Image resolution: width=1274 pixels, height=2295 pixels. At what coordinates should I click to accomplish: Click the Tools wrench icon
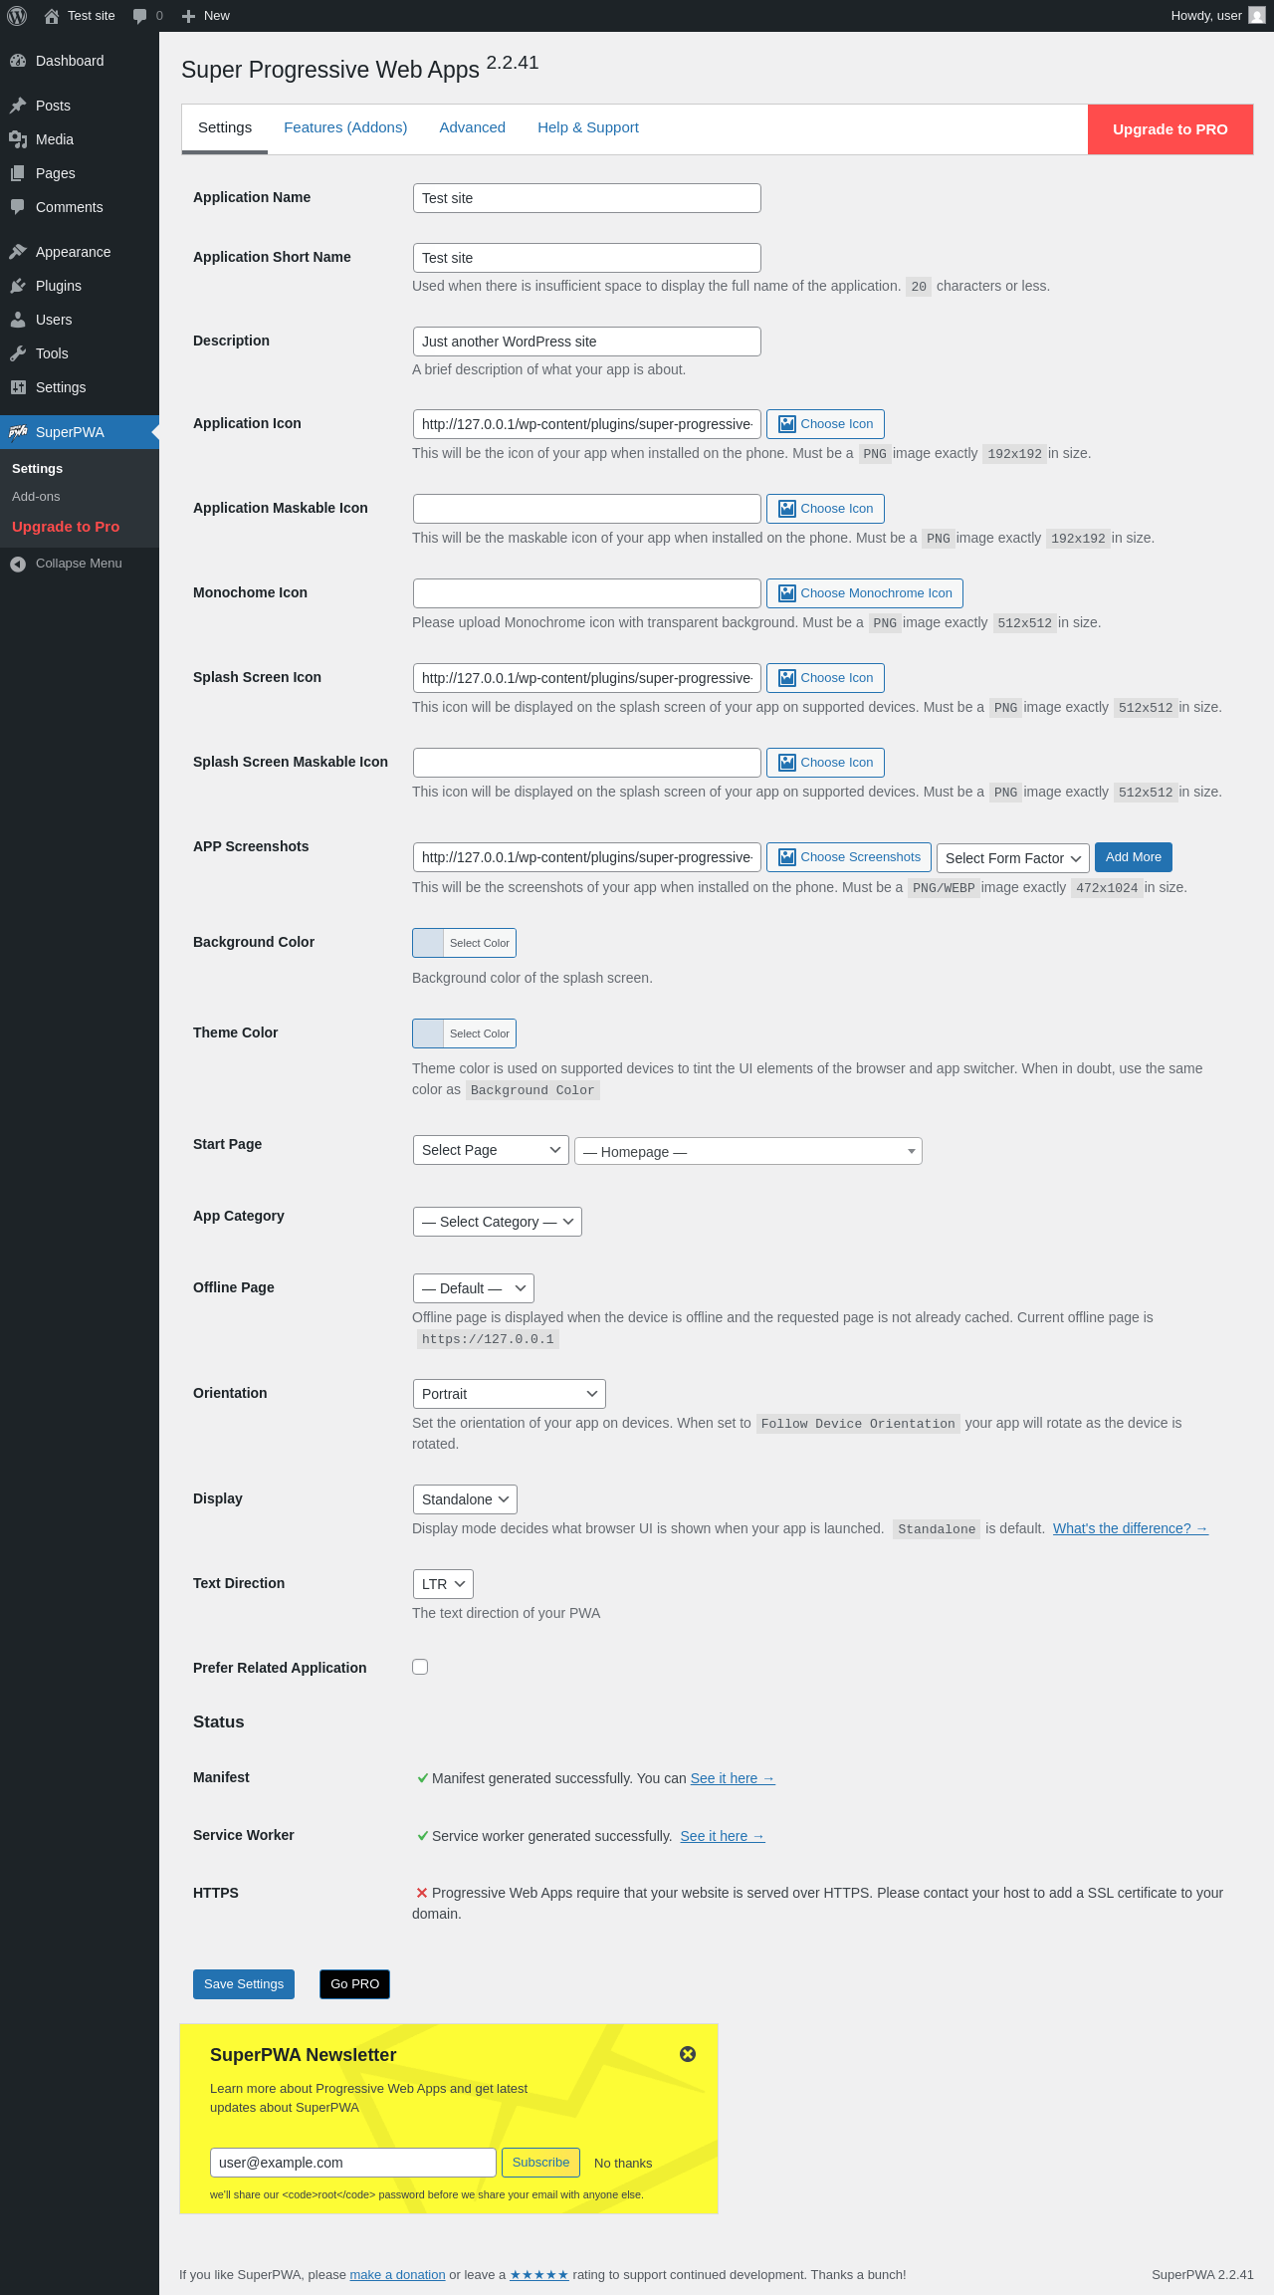coord(18,353)
